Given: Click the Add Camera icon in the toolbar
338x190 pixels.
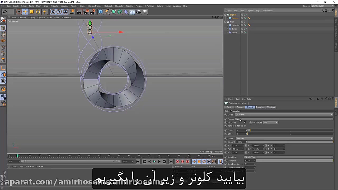Looking at the screenshot, I should pos(138,11).
